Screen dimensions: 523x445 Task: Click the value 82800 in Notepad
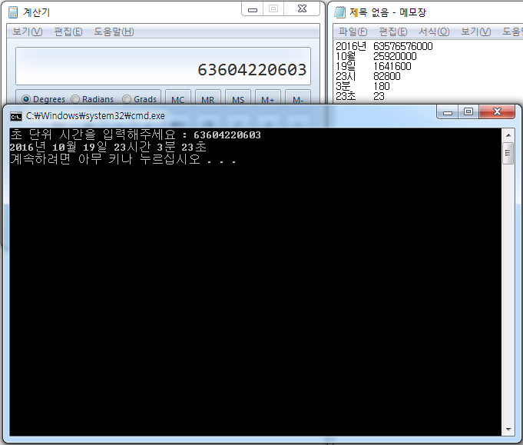click(387, 76)
